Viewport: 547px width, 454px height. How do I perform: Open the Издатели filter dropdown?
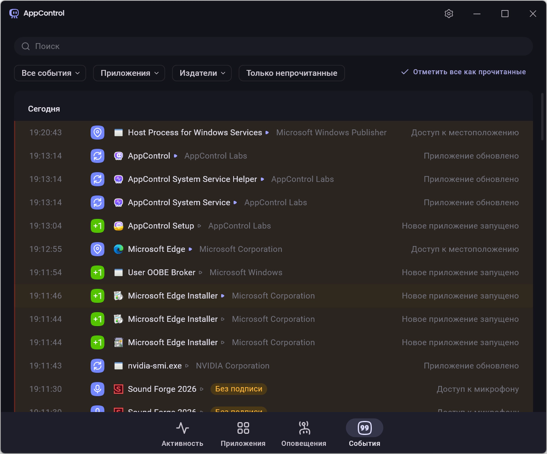202,73
